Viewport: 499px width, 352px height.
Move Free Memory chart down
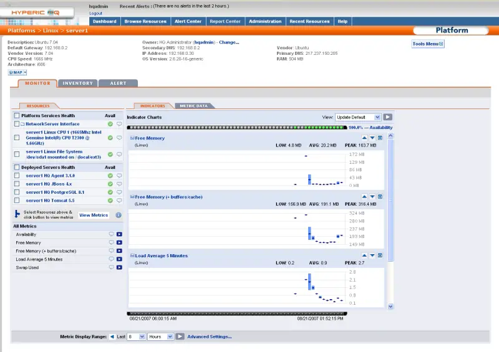point(372,138)
